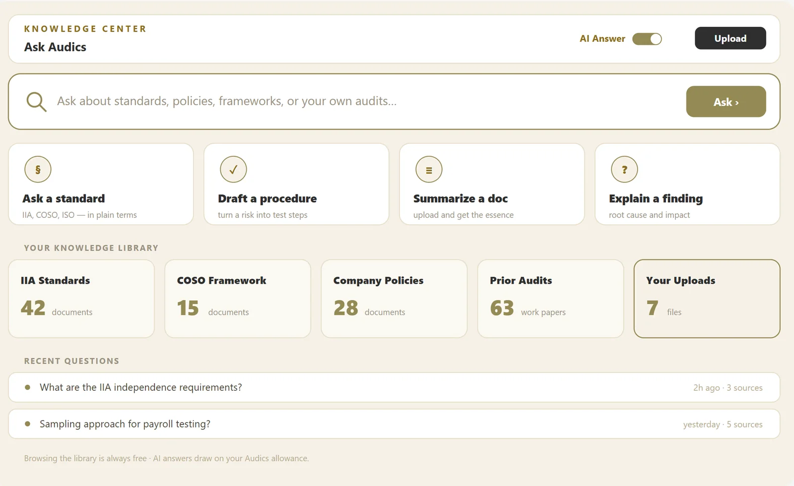This screenshot has height=486, width=794.
Task: Click 'upload and get the essence' text
Action: (463, 215)
